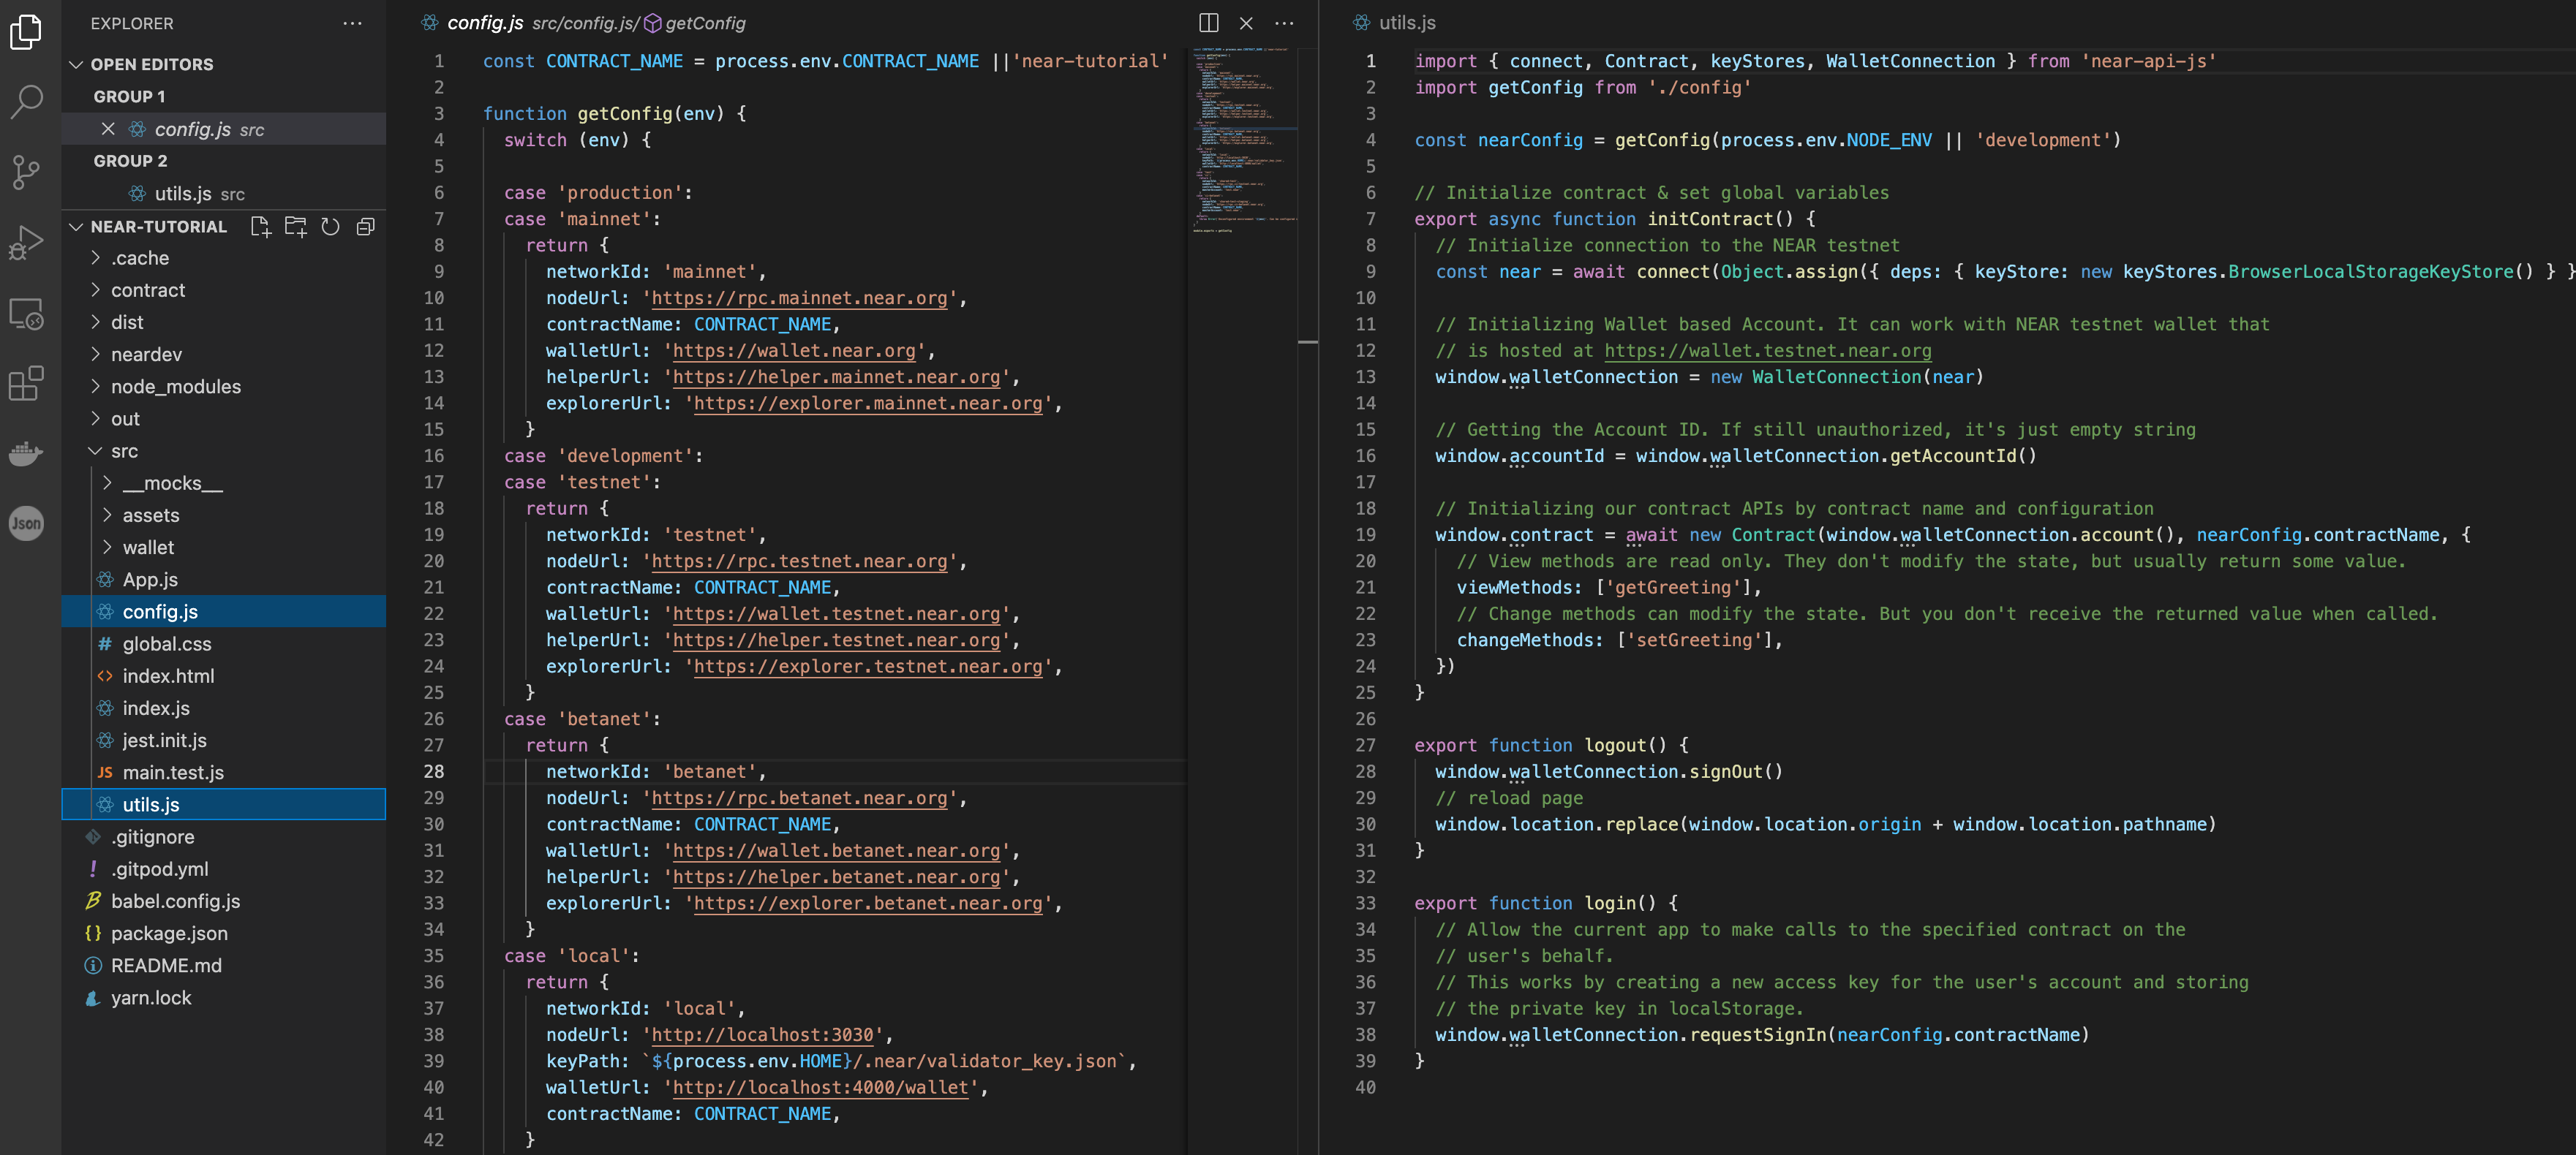
Task: Expand the wallet folder
Action: 149,548
